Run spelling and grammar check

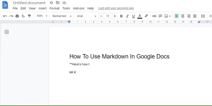click(x=23, y=16)
